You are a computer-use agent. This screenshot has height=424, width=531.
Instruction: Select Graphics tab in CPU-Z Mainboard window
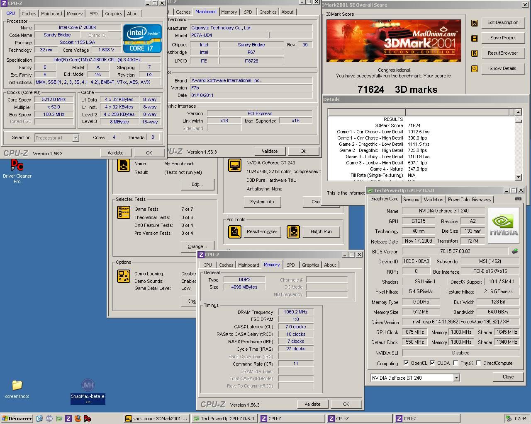point(268,12)
